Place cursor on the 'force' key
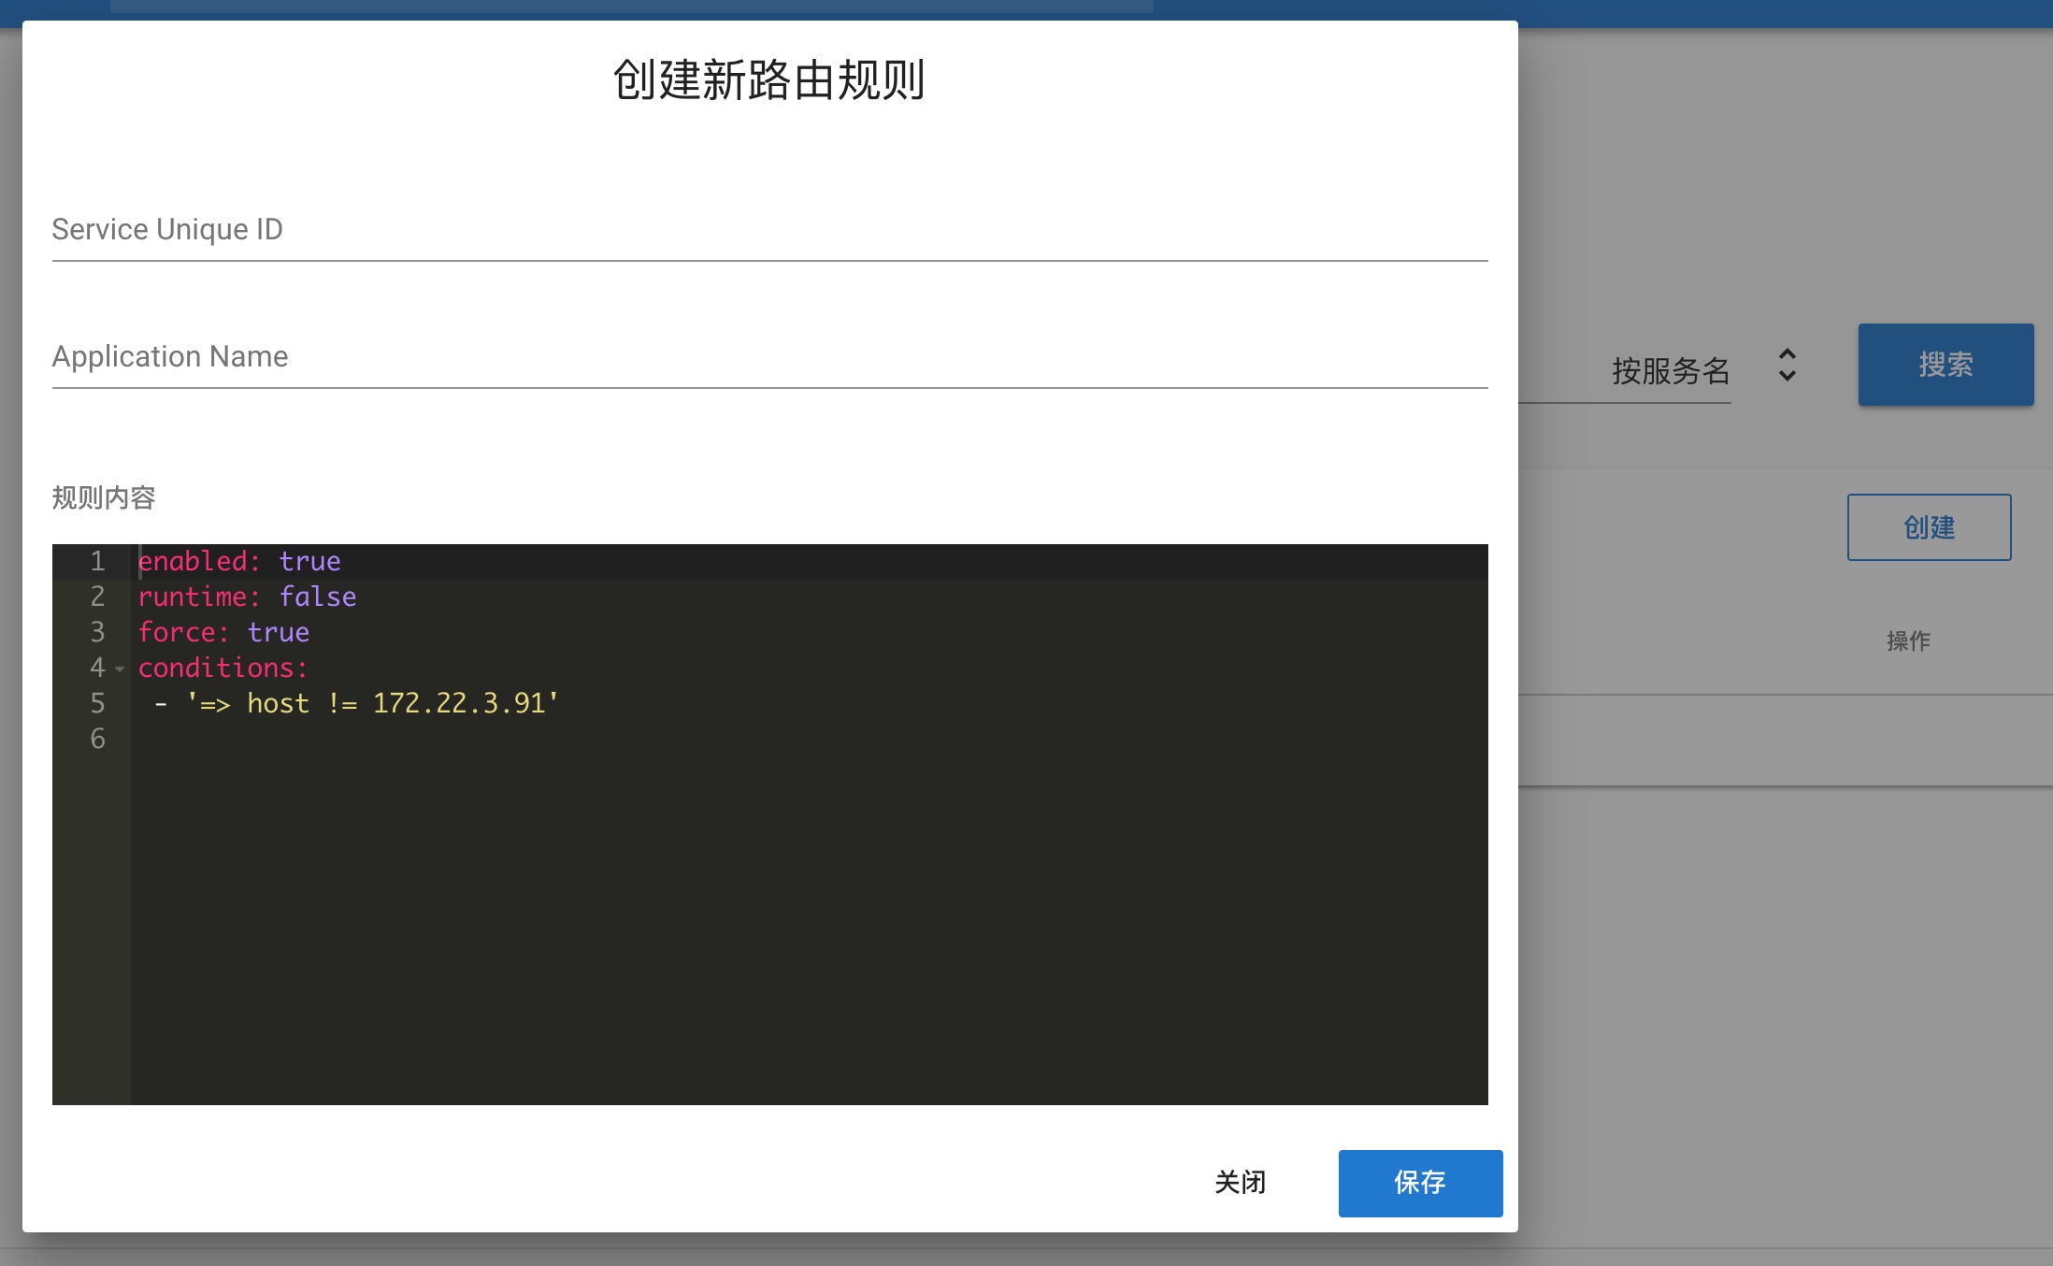 [177, 633]
